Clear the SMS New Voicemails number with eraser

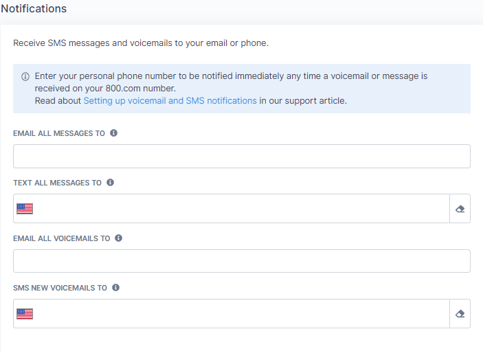point(460,314)
